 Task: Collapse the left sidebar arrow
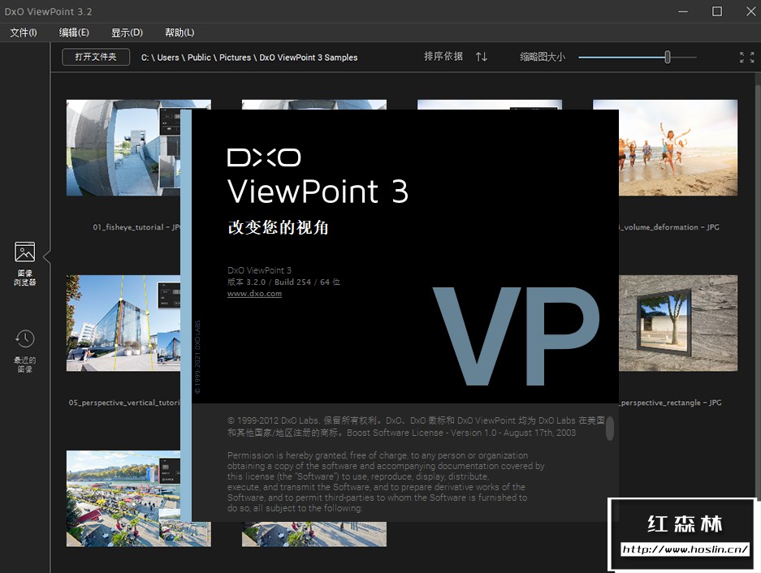pyautogui.click(x=47, y=256)
